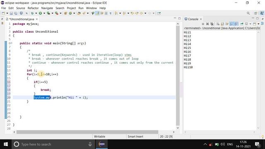Click the taskbar search box
Screen dimensions: 265x149
(53, 144)
